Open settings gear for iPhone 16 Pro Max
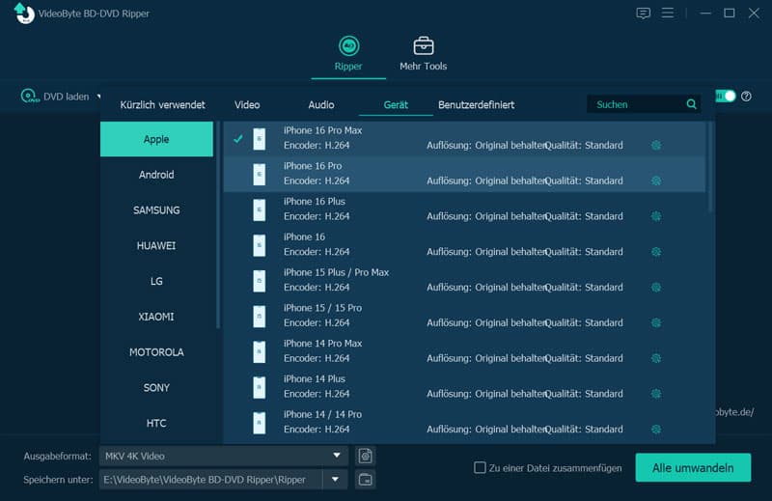Viewport: 772px width, 501px height. [656, 145]
